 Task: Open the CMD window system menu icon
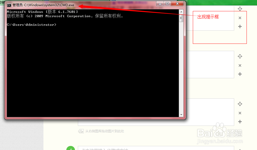9,5
